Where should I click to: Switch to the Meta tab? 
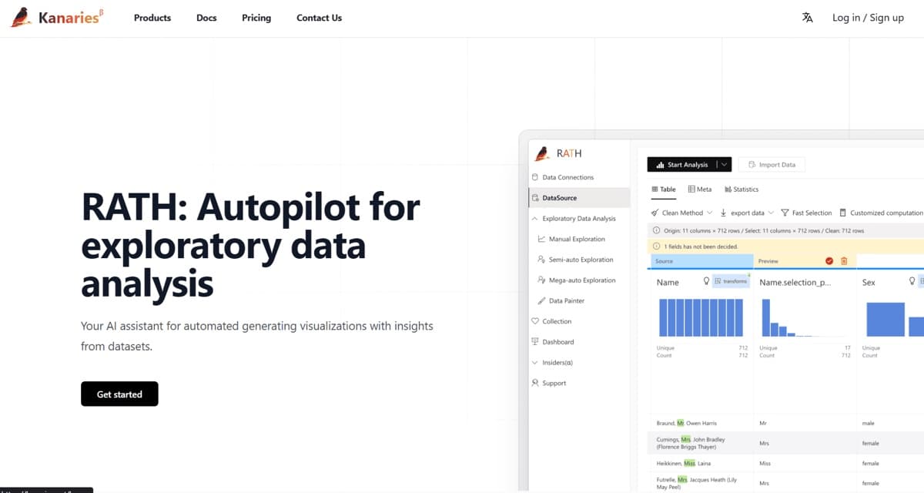coord(700,189)
